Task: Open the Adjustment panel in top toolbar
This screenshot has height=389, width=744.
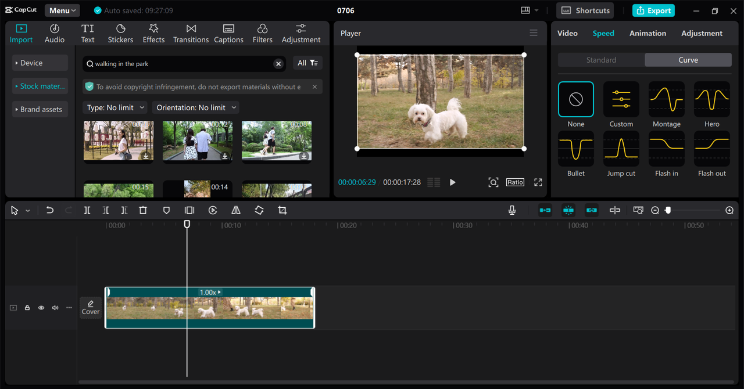Action: [x=301, y=34]
